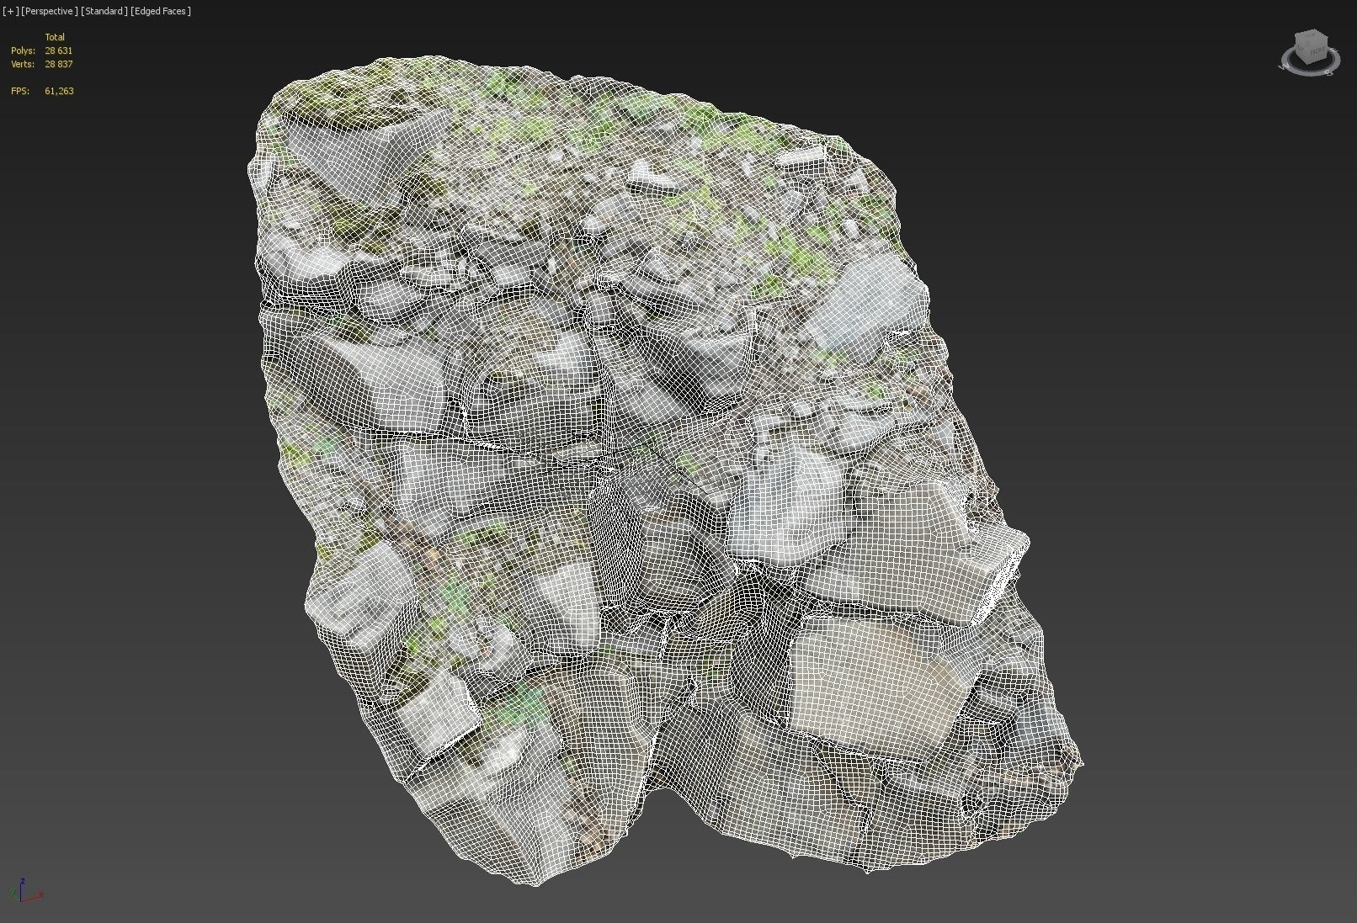Click the FPS value 61,263
The width and height of the screenshot is (1357, 923).
tap(59, 91)
